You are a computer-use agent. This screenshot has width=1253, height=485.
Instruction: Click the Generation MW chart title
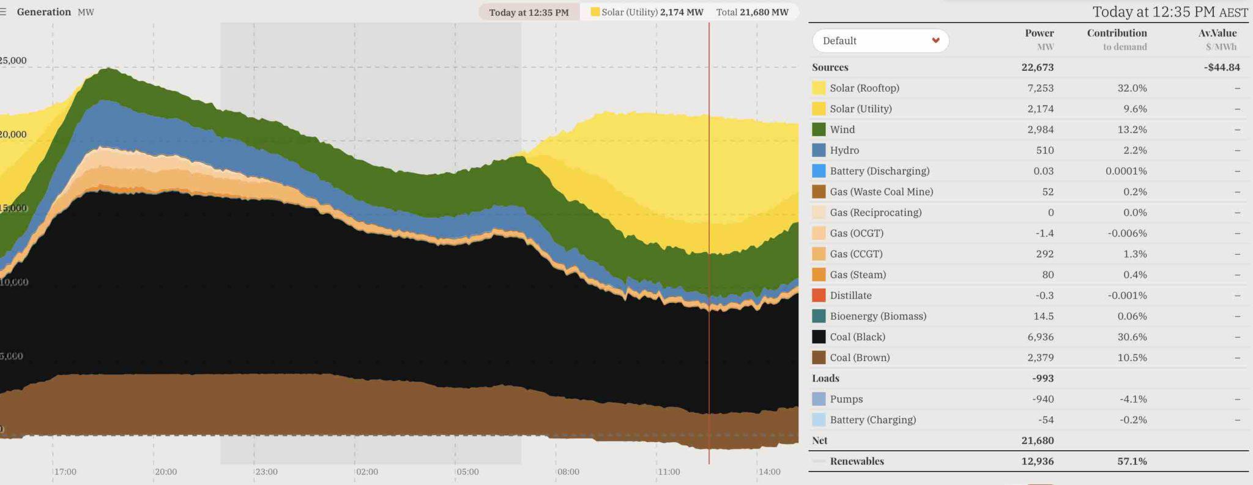[x=55, y=12]
